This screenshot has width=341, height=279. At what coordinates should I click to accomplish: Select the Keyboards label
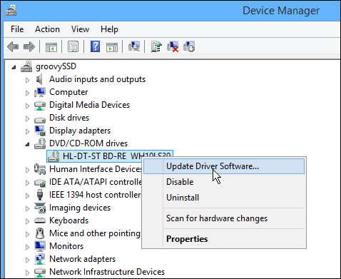point(68,220)
